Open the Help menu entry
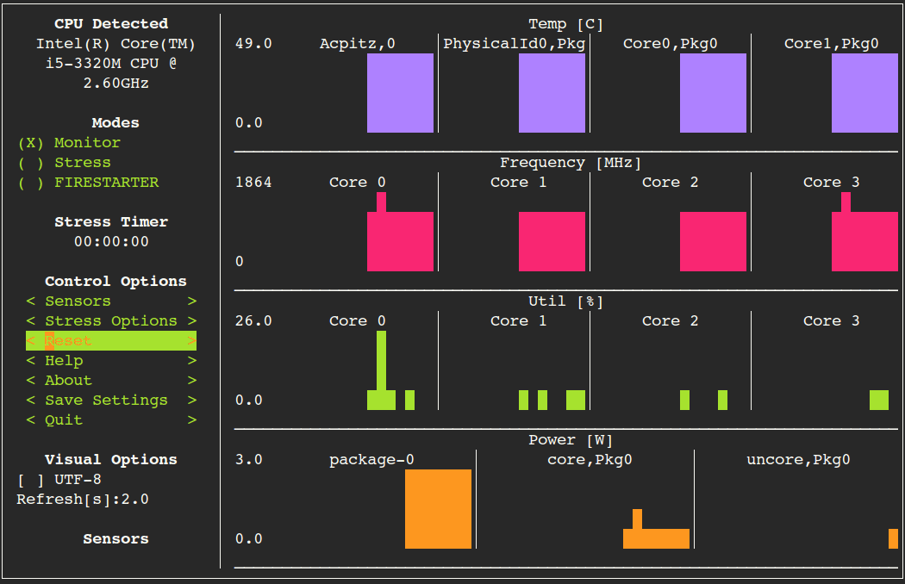The image size is (905, 584). [x=64, y=360]
